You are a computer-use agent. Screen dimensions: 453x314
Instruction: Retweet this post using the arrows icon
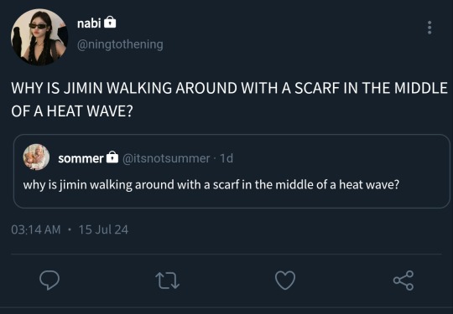167,281
